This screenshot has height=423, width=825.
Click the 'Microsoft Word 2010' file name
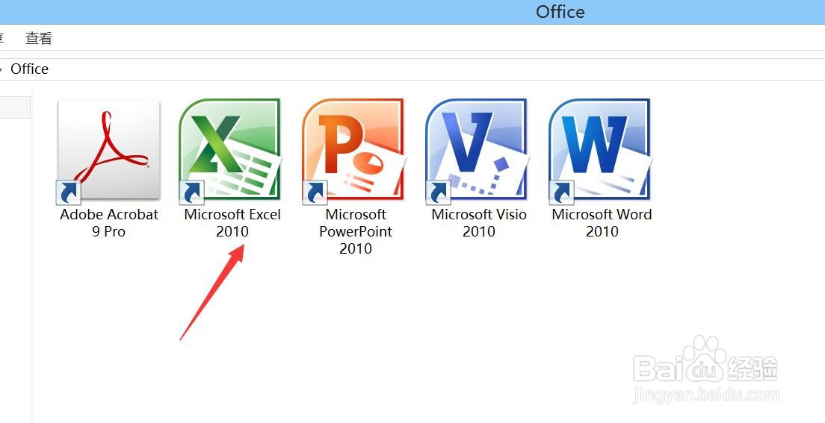pyautogui.click(x=602, y=223)
